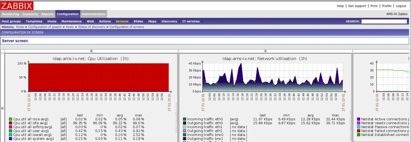The height and width of the screenshot is (142, 411).
Task: Click Netstat Passive connections swatch
Action: (359, 127)
